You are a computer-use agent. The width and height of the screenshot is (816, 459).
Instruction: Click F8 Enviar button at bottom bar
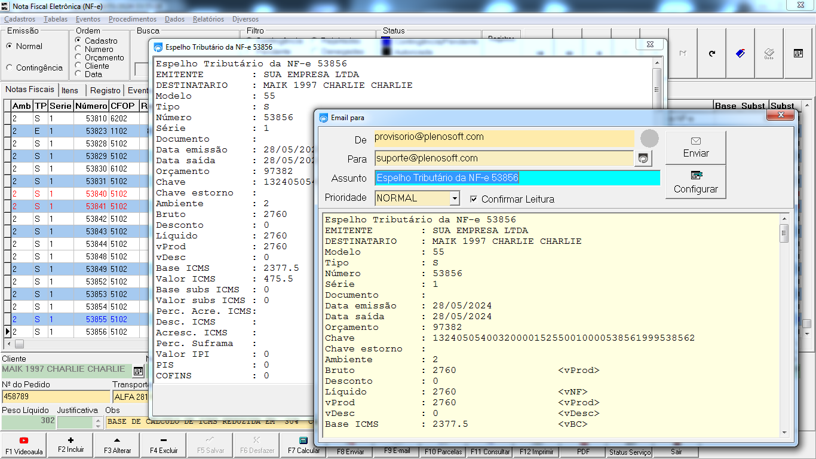(x=350, y=452)
